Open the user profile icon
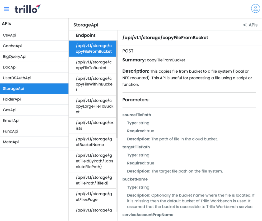This screenshot has height=221, width=262. [255, 8]
